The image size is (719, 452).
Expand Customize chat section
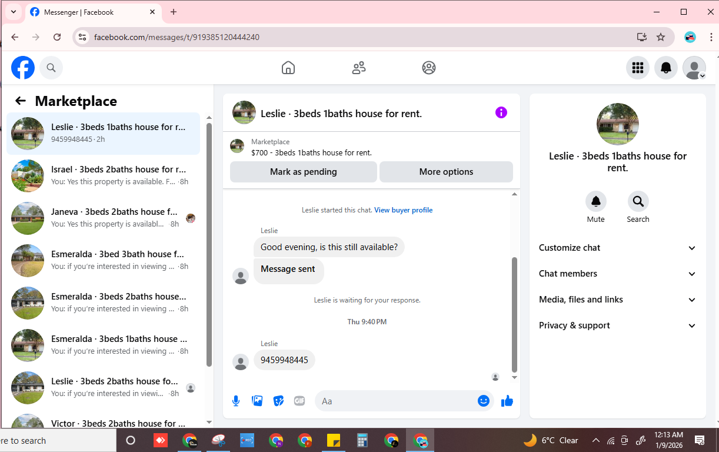coord(617,248)
